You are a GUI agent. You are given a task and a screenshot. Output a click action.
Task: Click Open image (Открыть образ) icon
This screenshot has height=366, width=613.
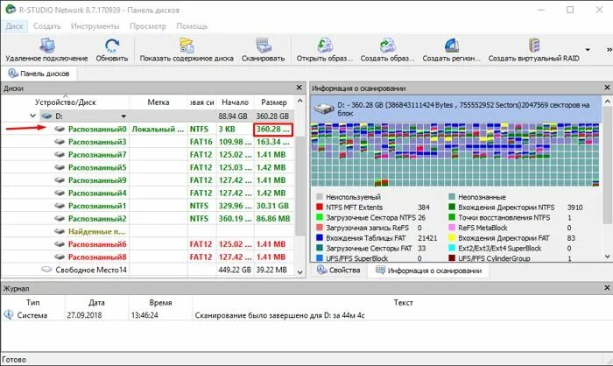point(325,46)
